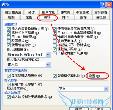Open 默认段落样式 dropdown list
This screenshot has height=110, width=113.
106,89
